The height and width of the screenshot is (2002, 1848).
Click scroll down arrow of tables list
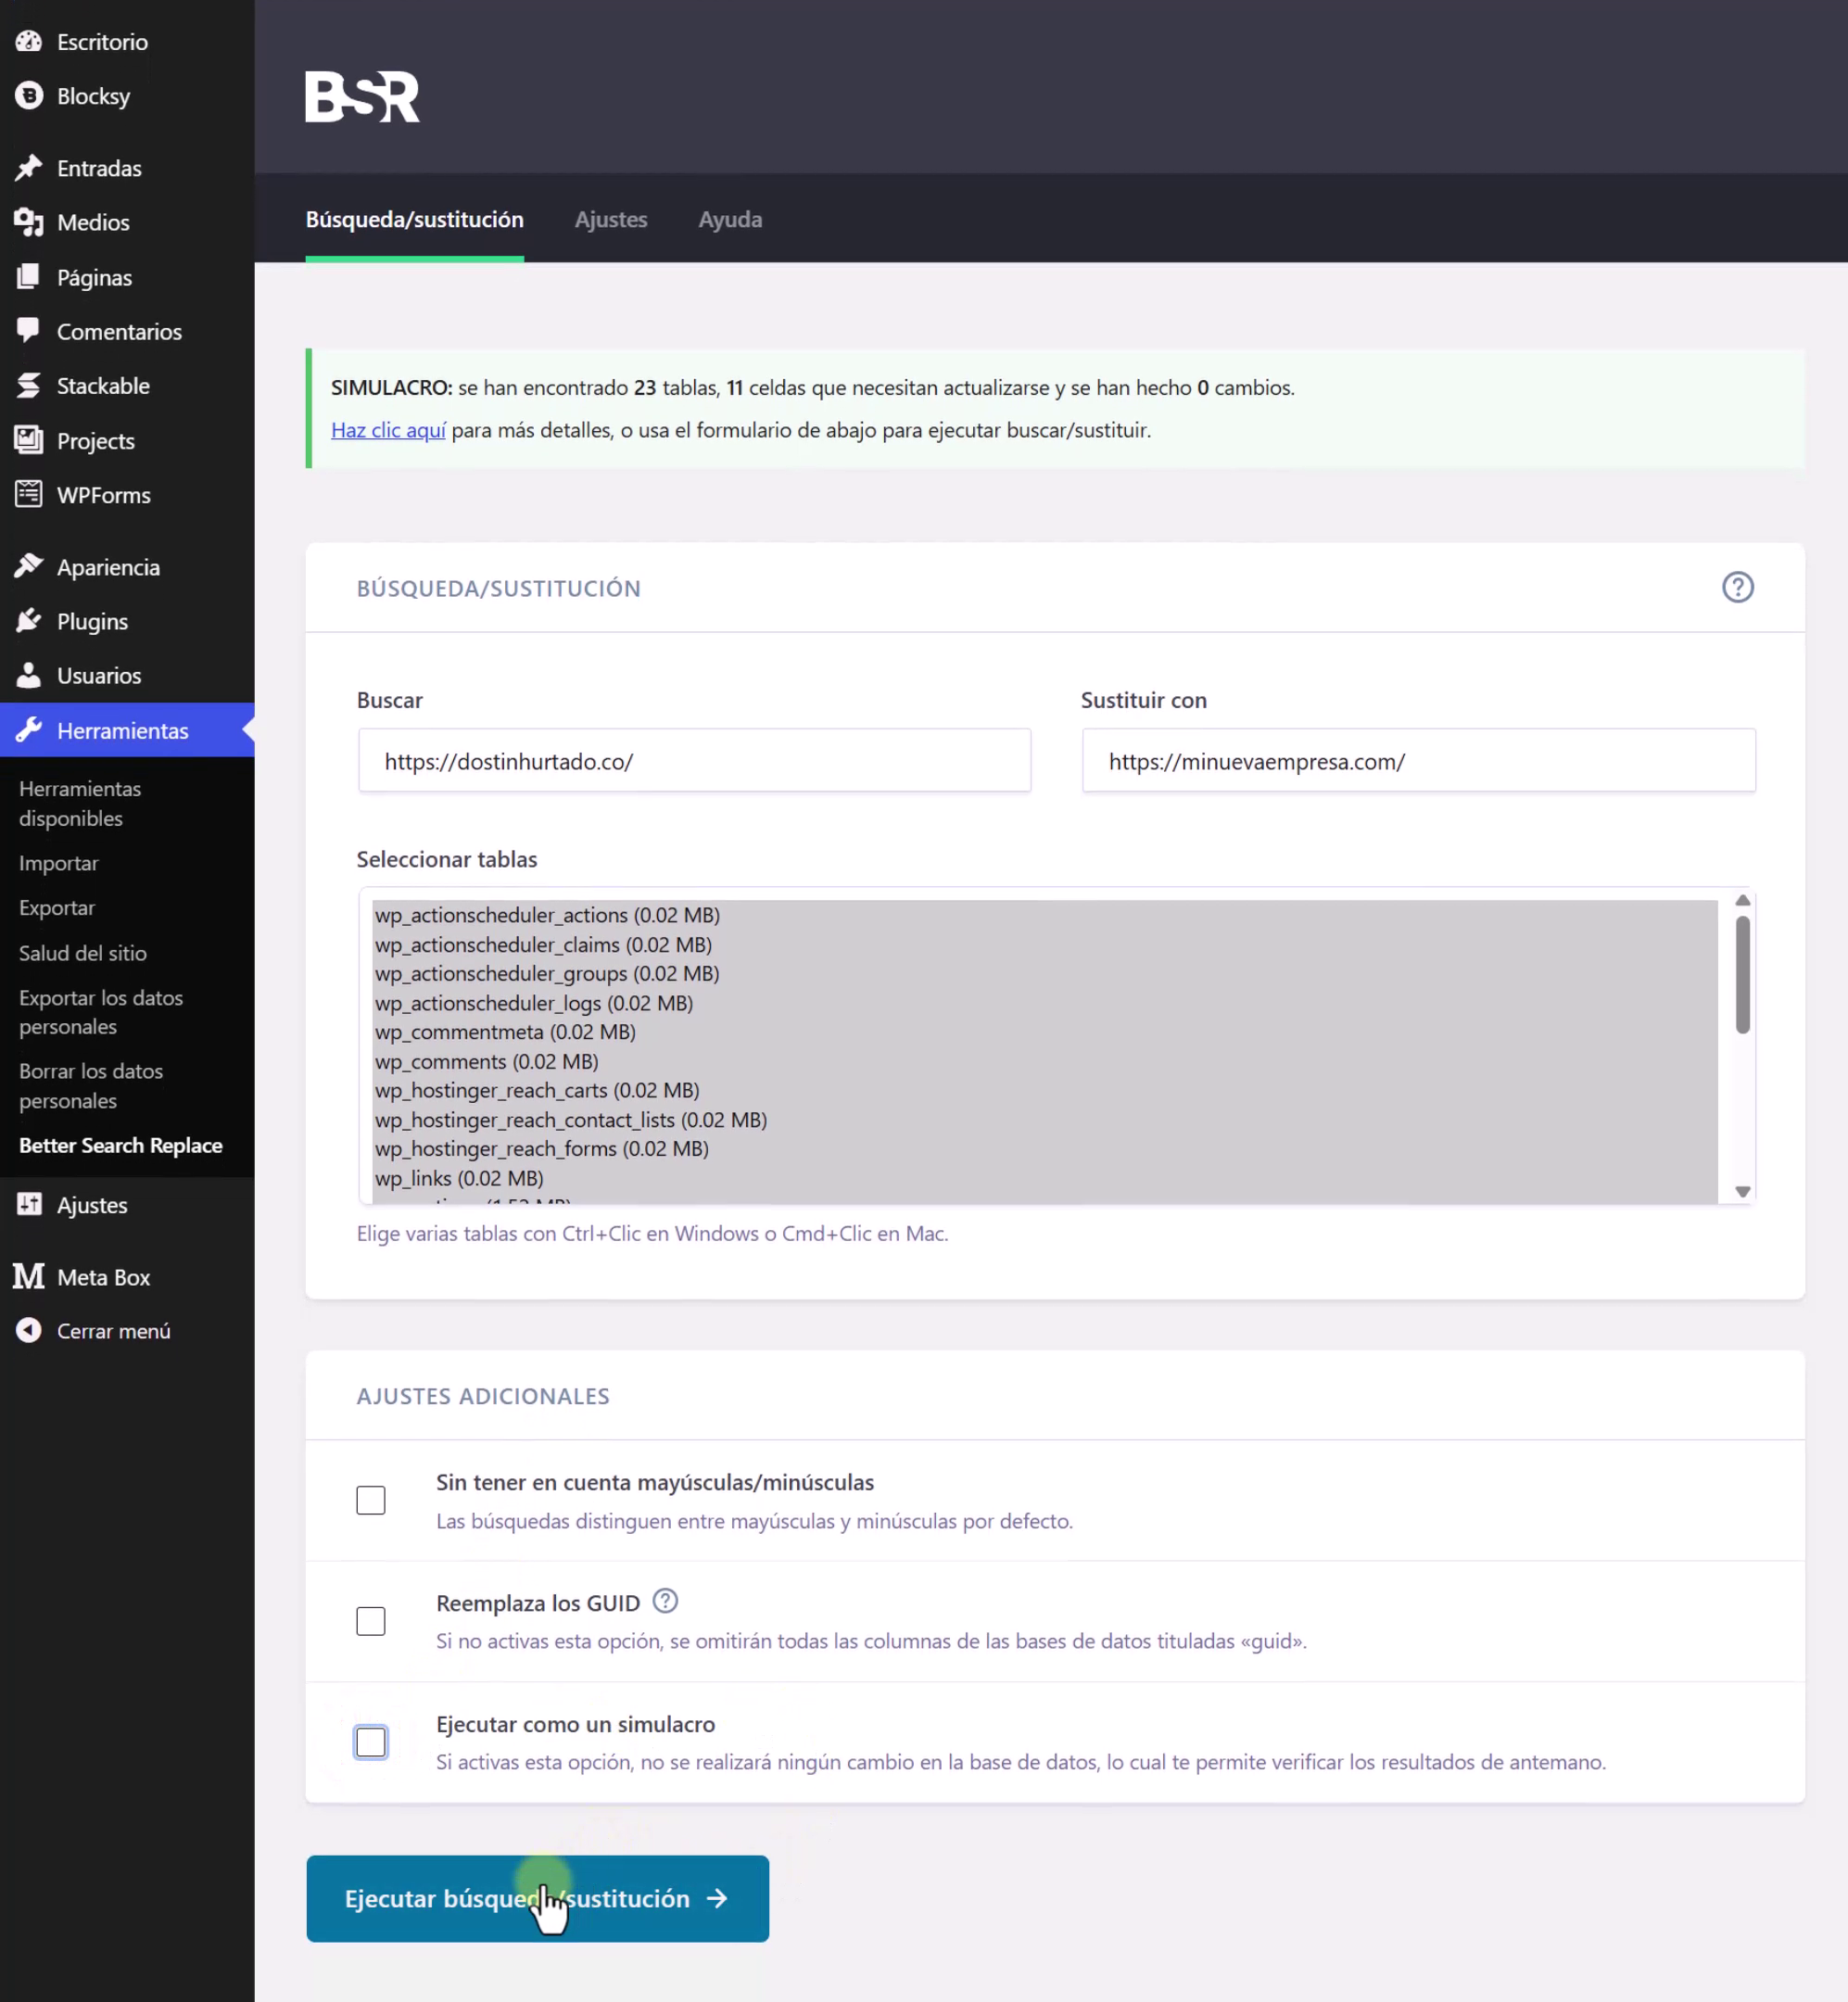point(1742,1191)
